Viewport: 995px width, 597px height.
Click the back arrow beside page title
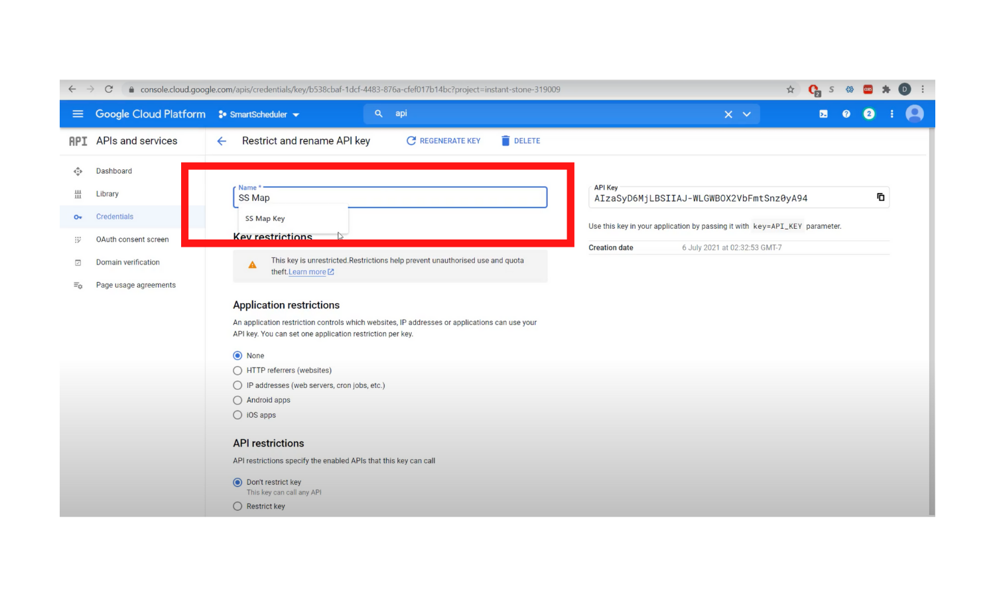click(222, 141)
